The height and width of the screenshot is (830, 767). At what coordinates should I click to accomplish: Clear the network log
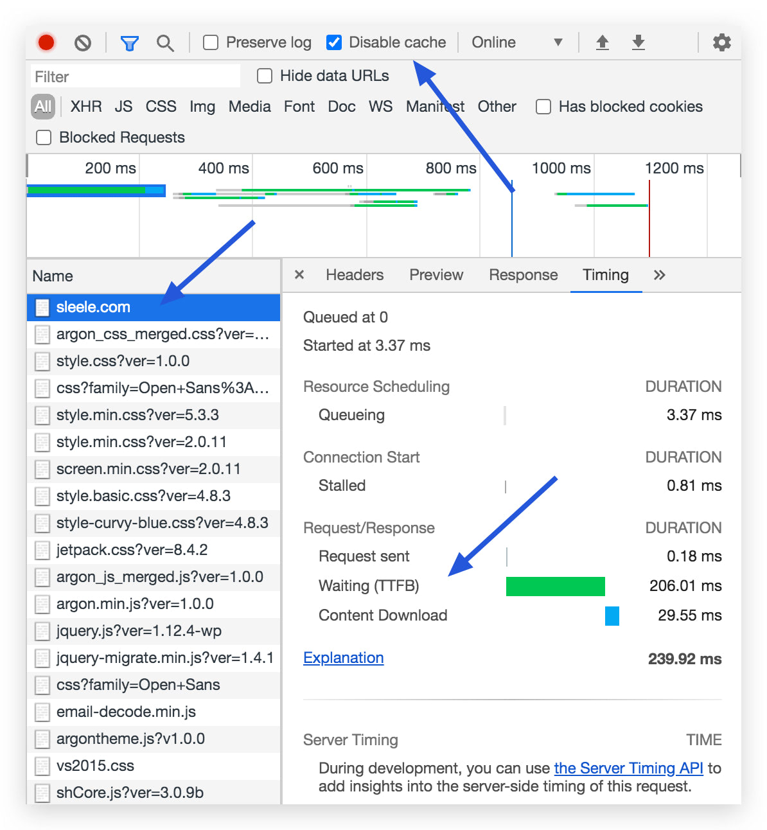click(82, 42)
